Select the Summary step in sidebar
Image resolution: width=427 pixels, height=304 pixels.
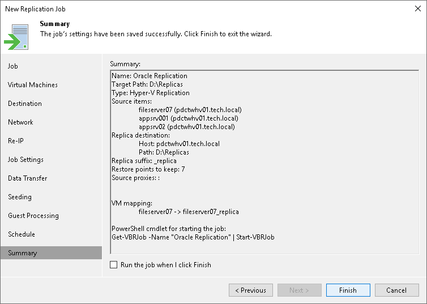coord(22,253)
